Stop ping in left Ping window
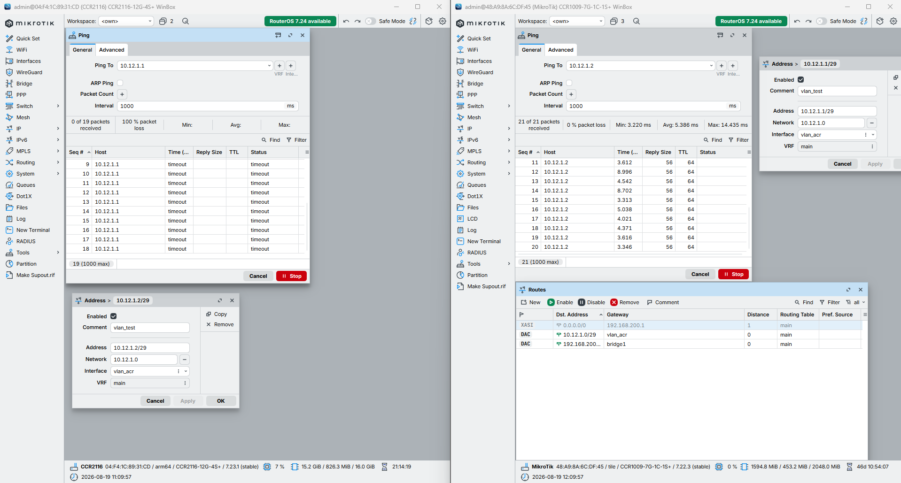This screenshot has width=901, height=483. click(292, 276)
